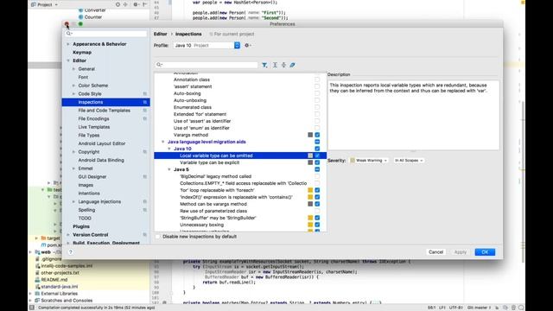The height and width of the screenshot is (311, 553).
Task: Expand Appearance & Behavior settings section
Action: (x=68, y=44)
